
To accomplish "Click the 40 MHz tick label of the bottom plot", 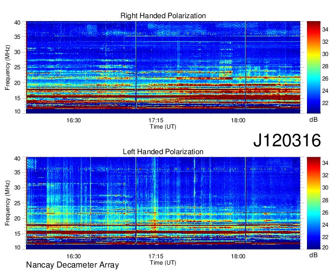I will pyautogui.click(x=17, y=159).
